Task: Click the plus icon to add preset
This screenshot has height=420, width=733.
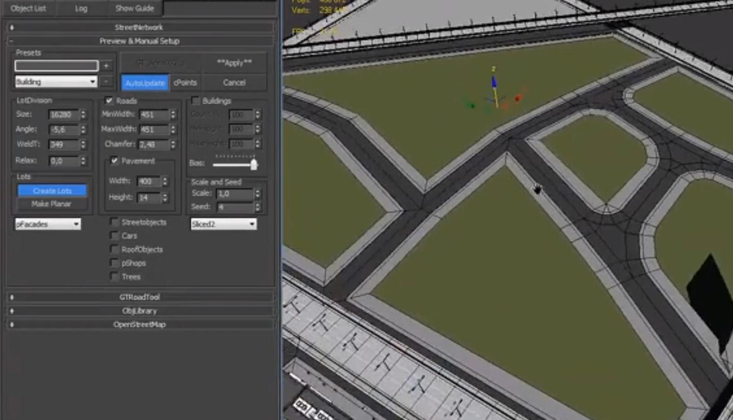Action: [106, 66]
